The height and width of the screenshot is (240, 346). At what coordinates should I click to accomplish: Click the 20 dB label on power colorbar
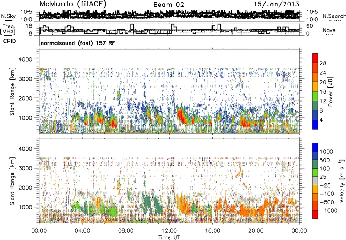323,82
